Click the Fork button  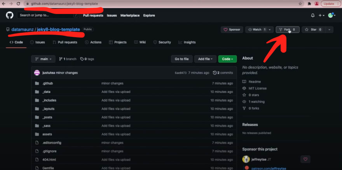coord(288,29)
